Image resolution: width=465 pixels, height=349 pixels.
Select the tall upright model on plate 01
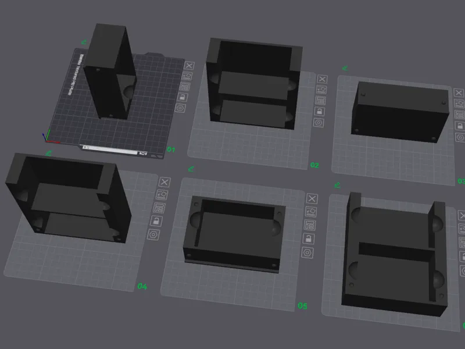pos(110,72)
